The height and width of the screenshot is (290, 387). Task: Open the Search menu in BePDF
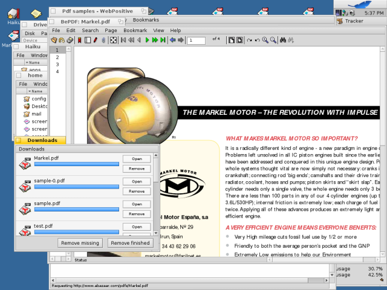[90, 30]
